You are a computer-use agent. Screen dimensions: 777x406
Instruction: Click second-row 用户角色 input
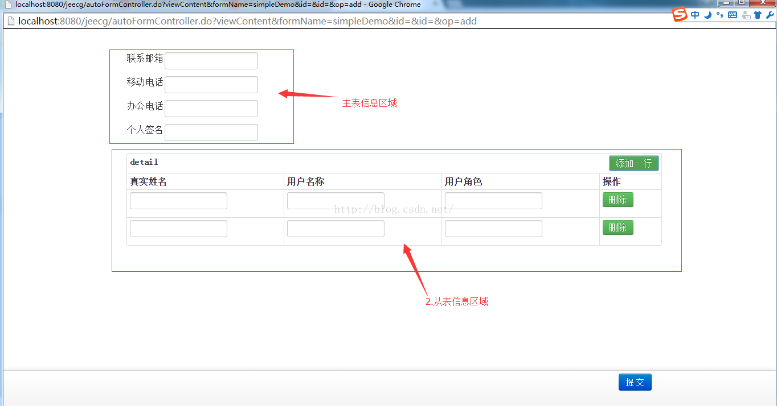click(x=493, y=229)
